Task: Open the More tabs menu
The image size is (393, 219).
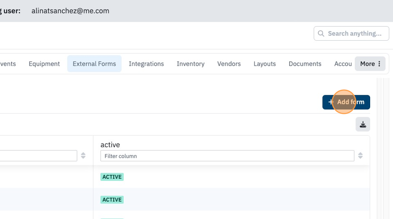Action: (x=370, y=64)
